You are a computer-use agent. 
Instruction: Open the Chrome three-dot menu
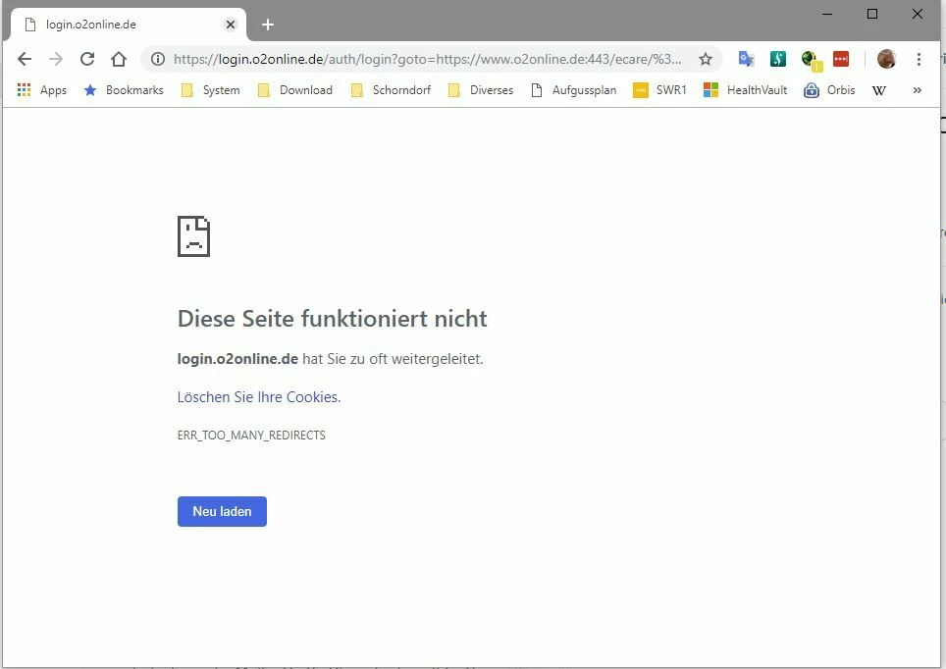919,59
